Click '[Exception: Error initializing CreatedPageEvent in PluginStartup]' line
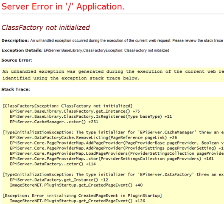Image resolution: width=224 pixels, height=204 pixels. click(x=82, y=195)
